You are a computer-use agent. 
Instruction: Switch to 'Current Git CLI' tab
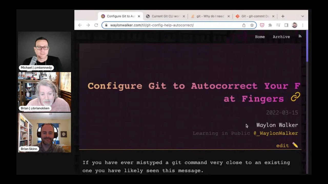click(166, 16)
